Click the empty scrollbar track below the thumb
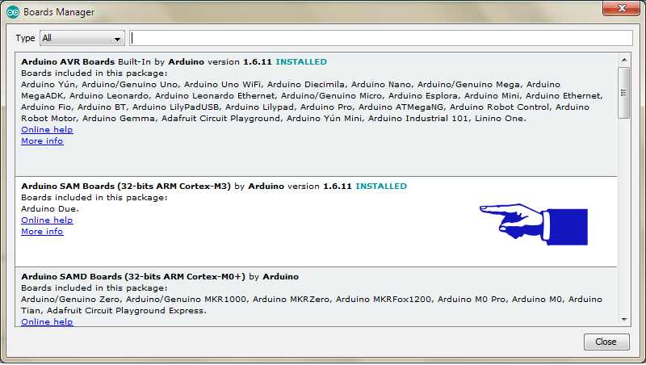This screenshot has height=365, width=646. coord(624,218)
